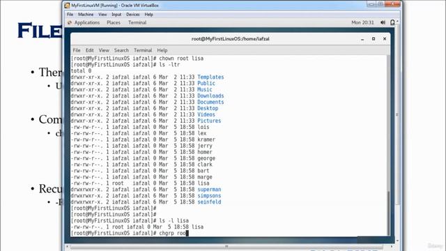The image size is (446, 251).
Task: Minimize the terminal window
Action: [362, 39]
